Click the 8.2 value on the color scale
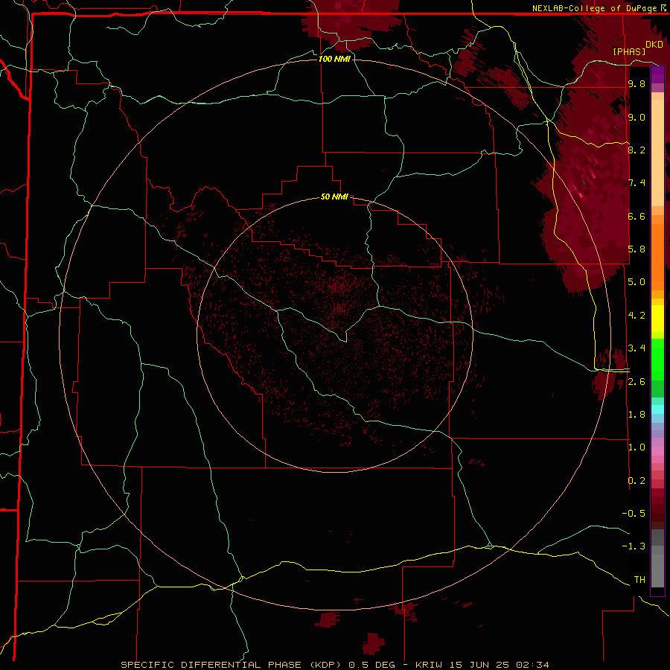The height and width of the screenshot is (670, 670). point(636,150)
